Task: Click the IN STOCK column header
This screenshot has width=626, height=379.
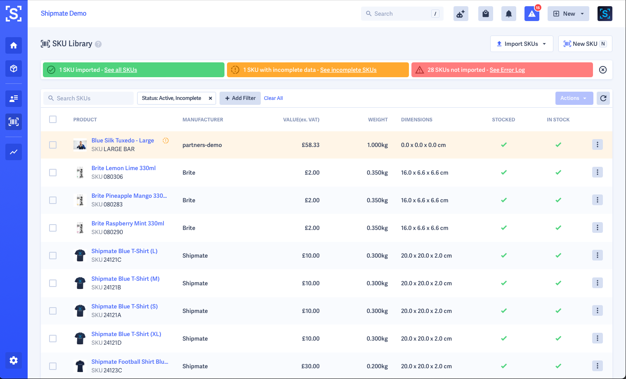Action: (x=558, y=120)
